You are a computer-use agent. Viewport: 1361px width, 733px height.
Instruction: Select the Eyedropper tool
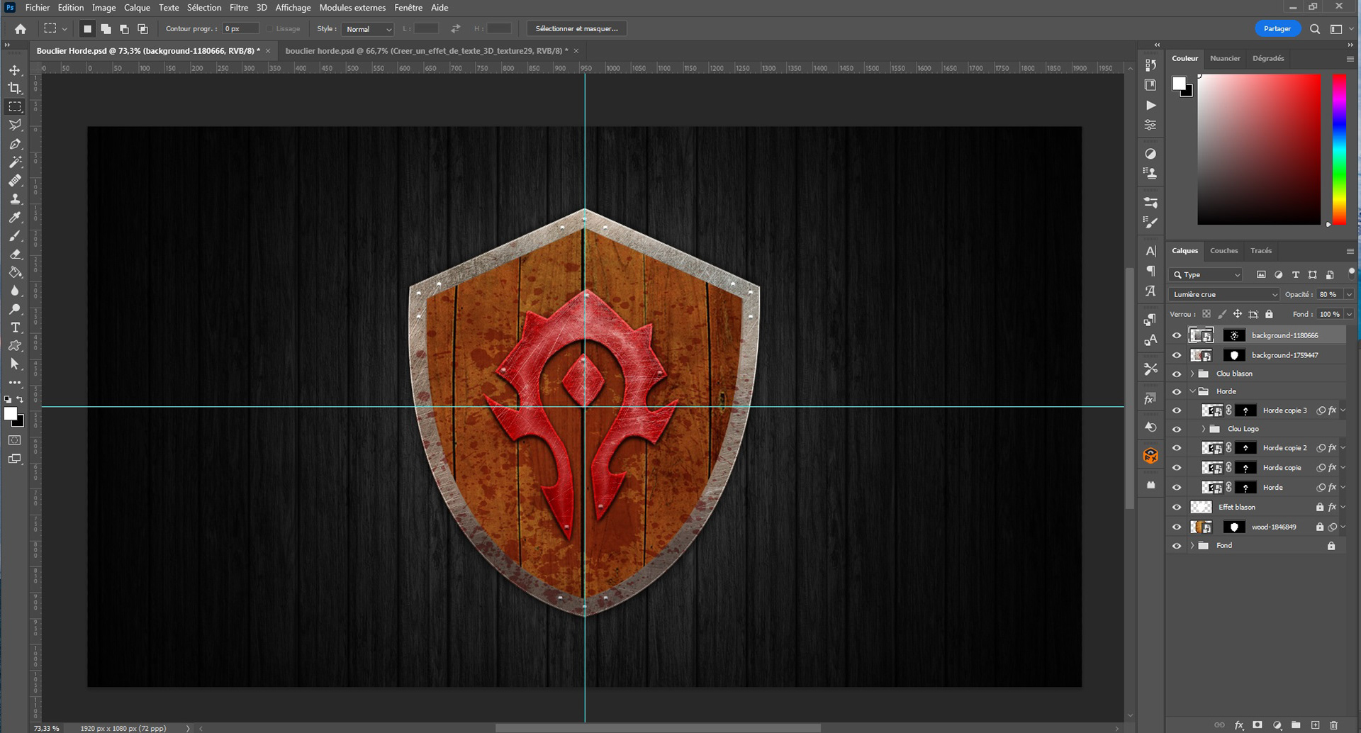coord(15,218)
